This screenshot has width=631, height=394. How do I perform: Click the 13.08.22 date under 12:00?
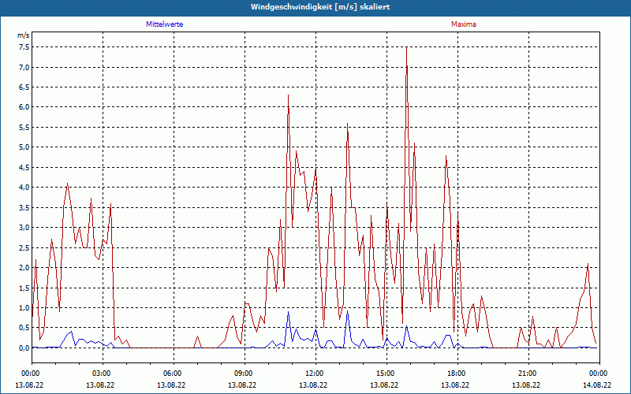tap(313, 385)
